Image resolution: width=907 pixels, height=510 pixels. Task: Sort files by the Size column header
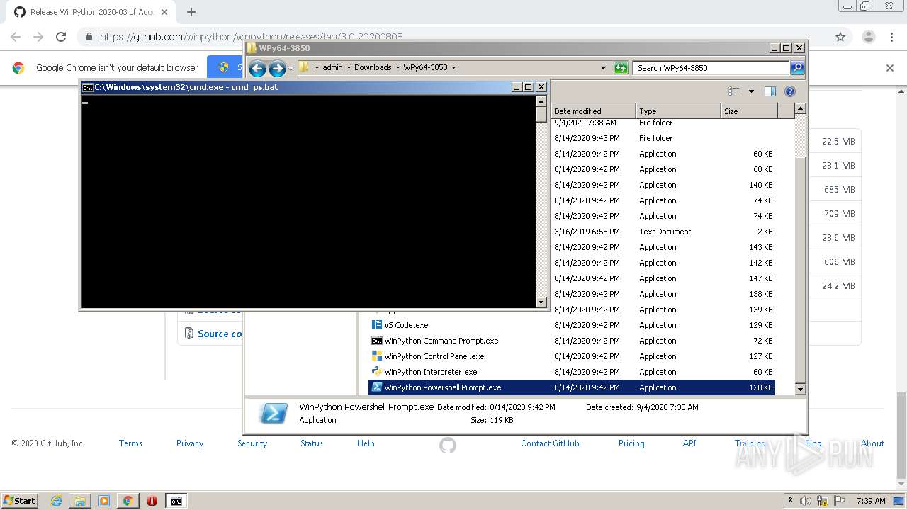click(x=749, y=111)
